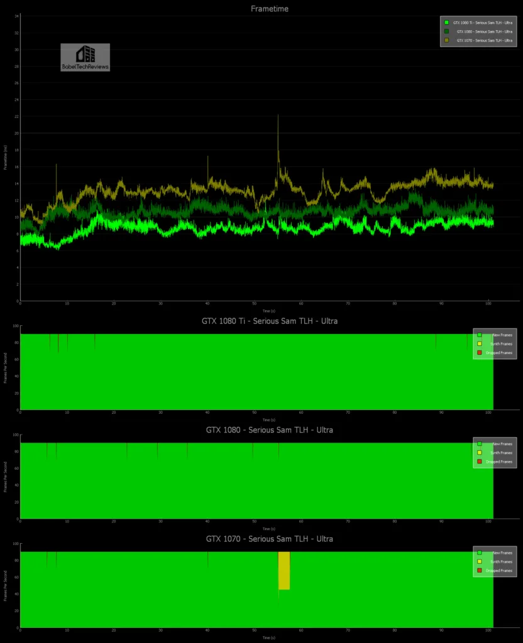Image resolution: width=523 pixels, height=643 pixels.
Task: Click the dark green GTX 1080 legend swatch
Action: tap(446, 31)
